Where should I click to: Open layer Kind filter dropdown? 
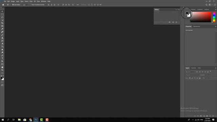(190, 72)
